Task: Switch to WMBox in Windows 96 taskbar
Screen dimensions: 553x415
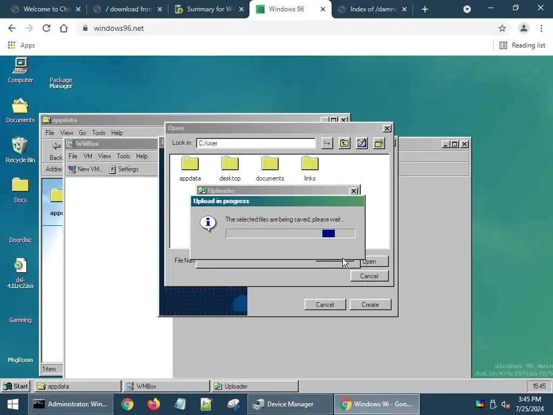Action: click(x=166, y=386)
